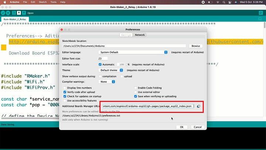
Task: Click the interface scale percentage field
Action: coord(122,64)
